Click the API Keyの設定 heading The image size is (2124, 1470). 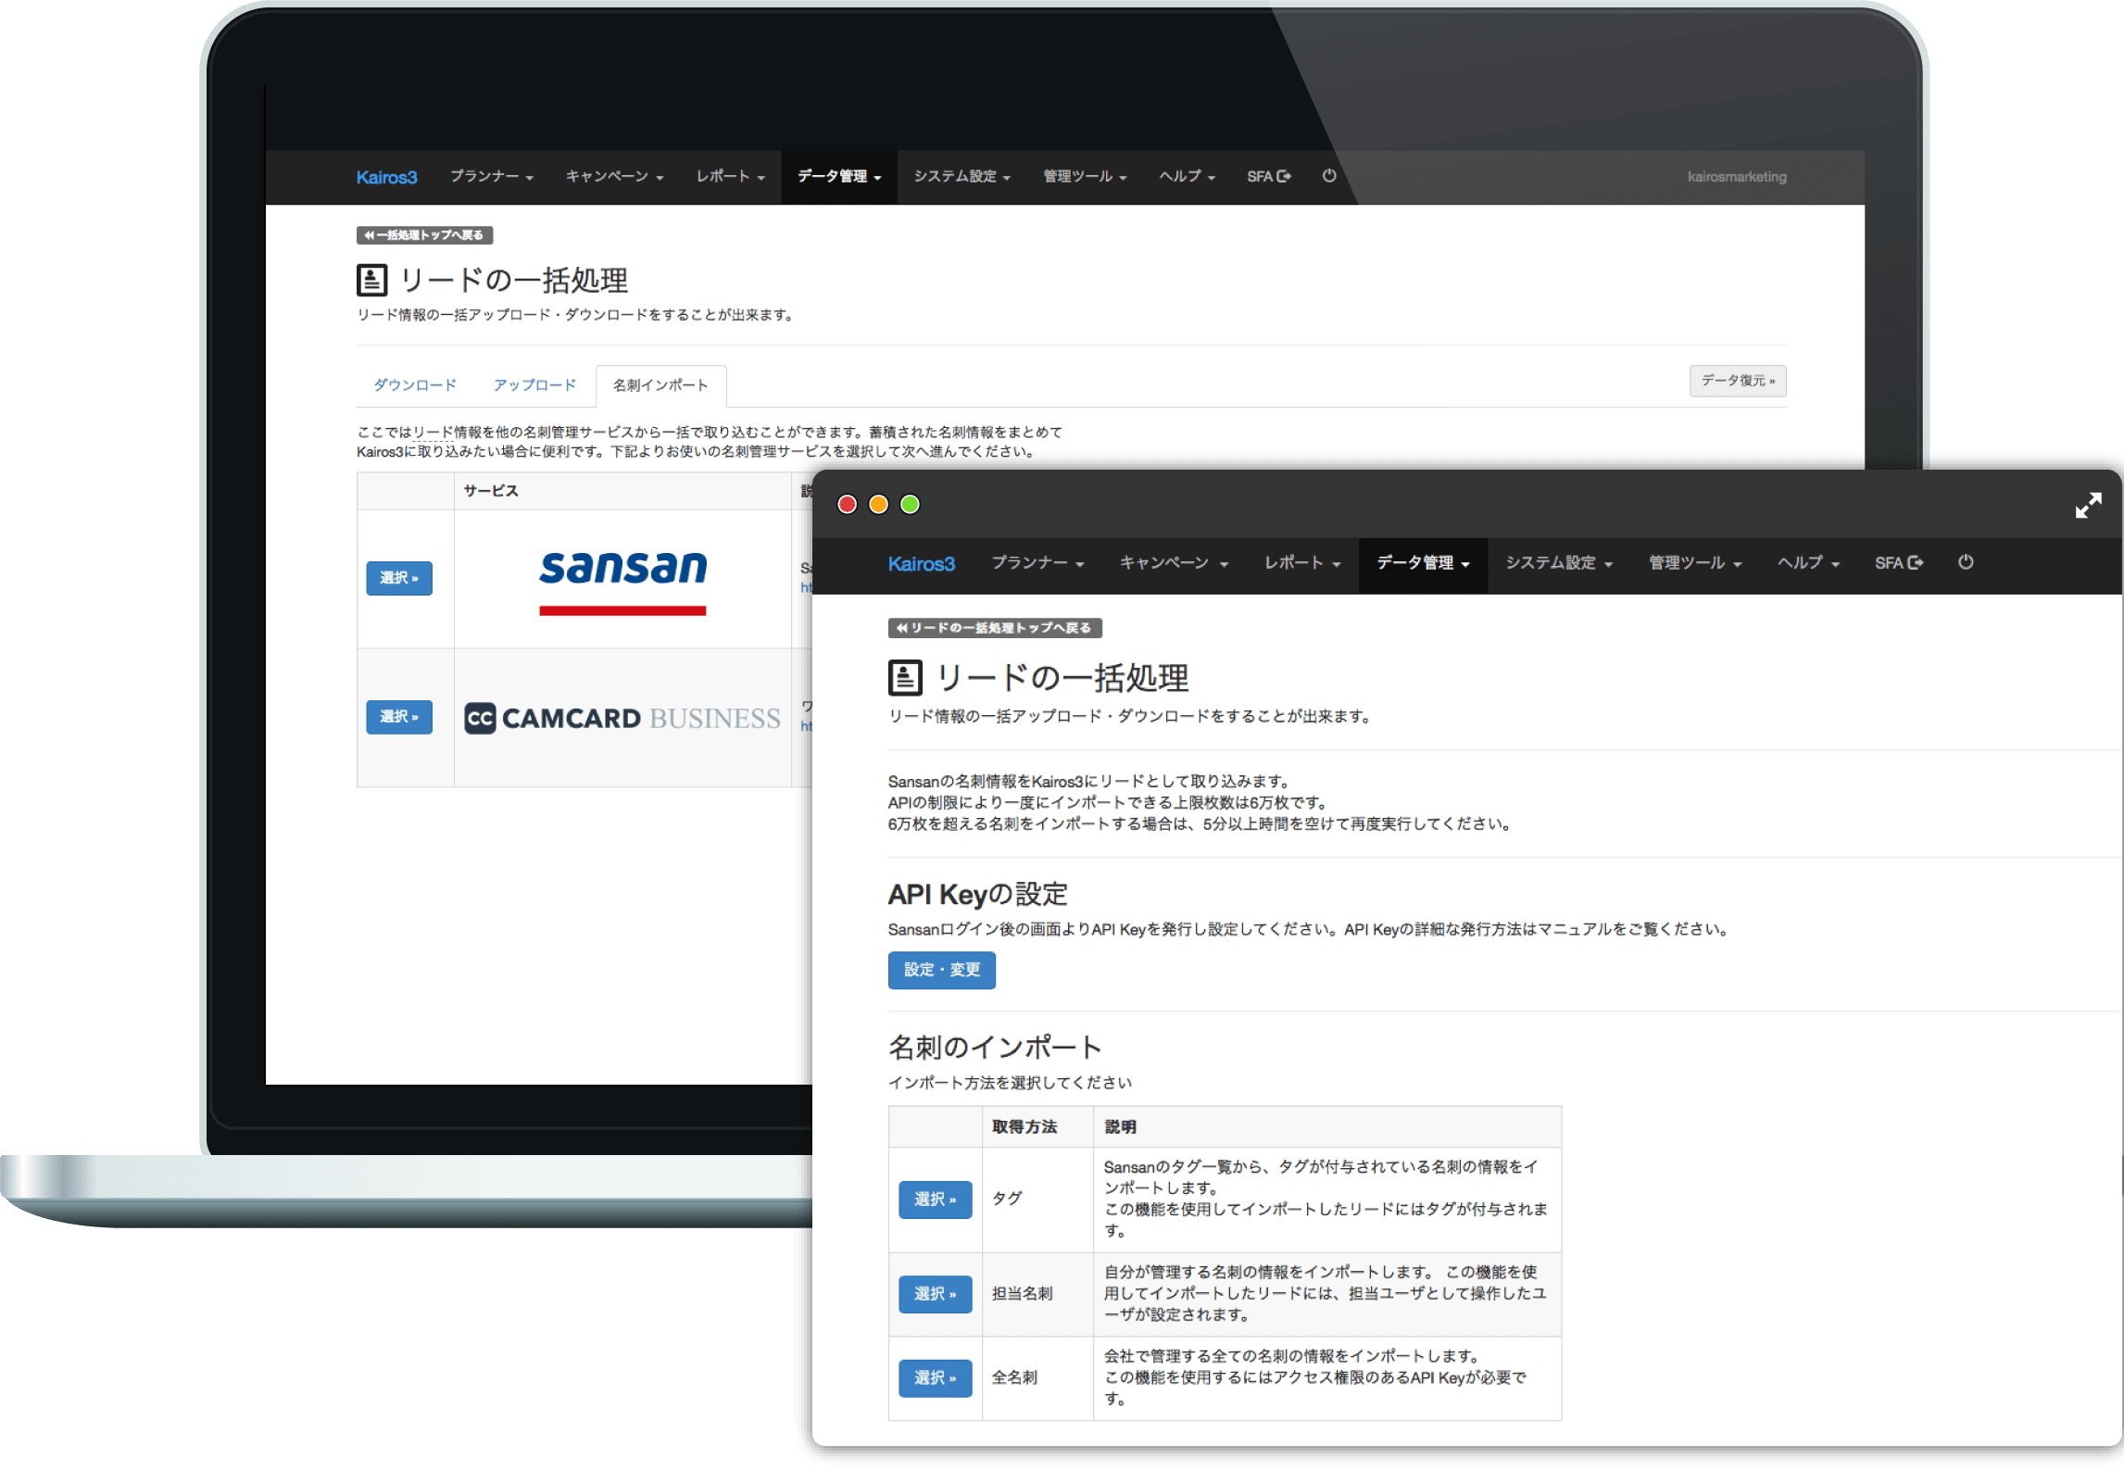pos(977,894)
